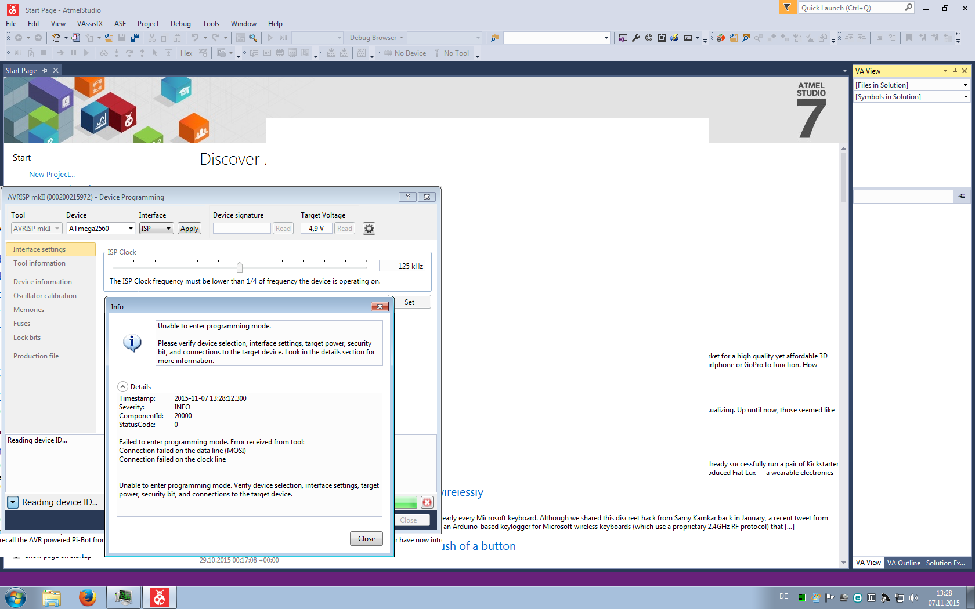The height and width of the screenshot is (609, 975).
Task: Open Windows Explorer from the taskbar
Action: [x=52, y=597]
